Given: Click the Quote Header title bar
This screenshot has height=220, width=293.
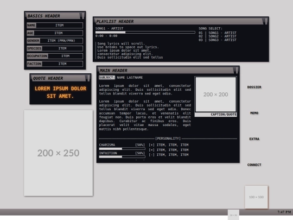Looking at the screenshot, I should [60, 78].
